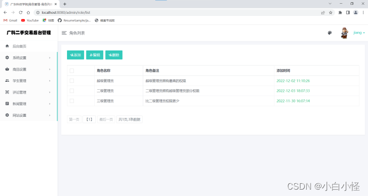Click the 新闻管理 document icon
The width and height of the screenshot is (368, 196).
click(x=7, y=104)
